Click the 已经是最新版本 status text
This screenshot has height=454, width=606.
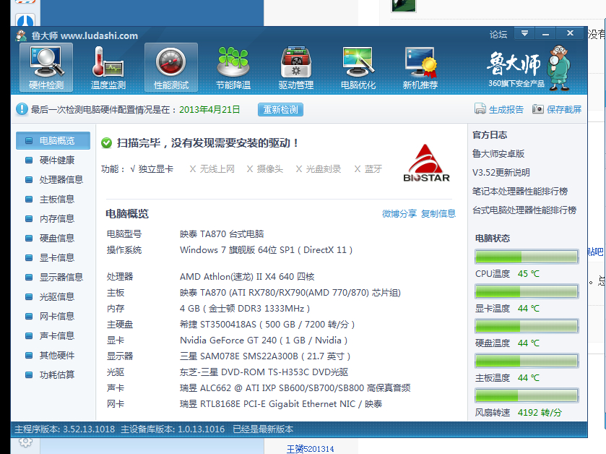tap(263, 429)
